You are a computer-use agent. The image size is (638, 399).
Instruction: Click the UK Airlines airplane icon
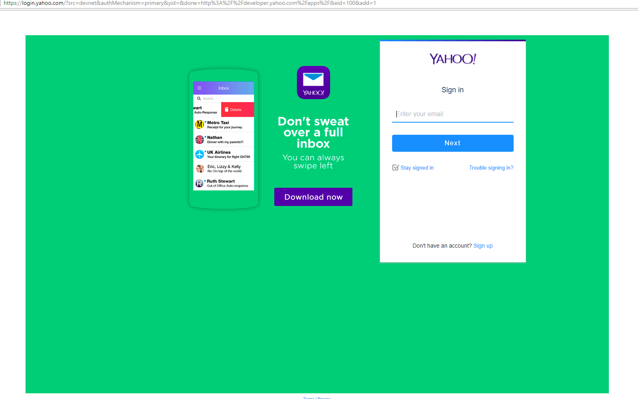tap(200, 154)
